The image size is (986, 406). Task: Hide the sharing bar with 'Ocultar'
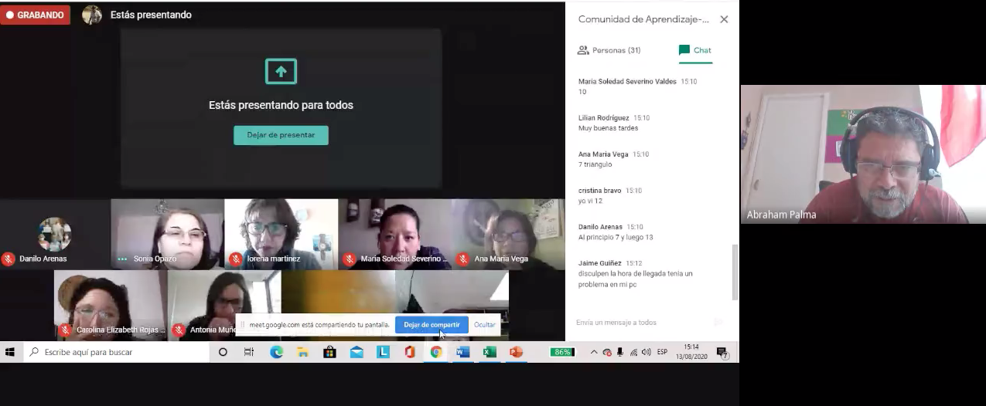pos(484,325)
